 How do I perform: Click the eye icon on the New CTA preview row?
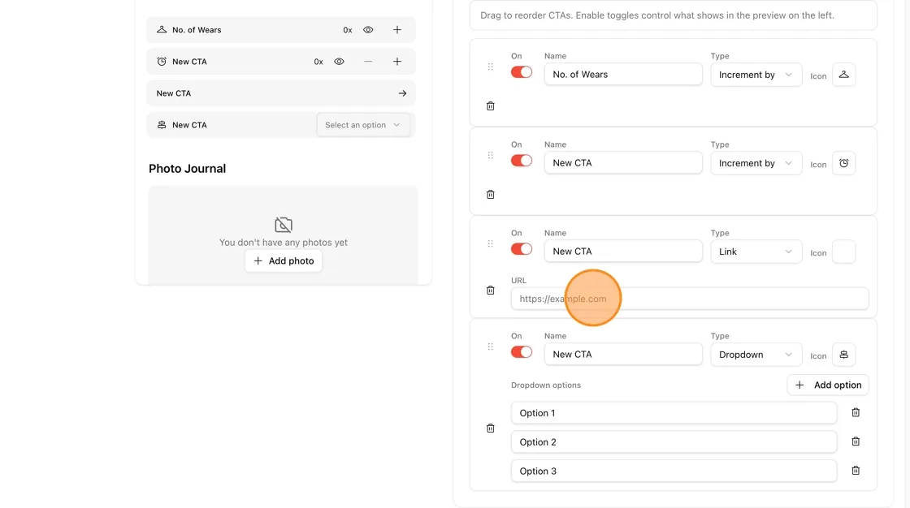tap(339, 62)
